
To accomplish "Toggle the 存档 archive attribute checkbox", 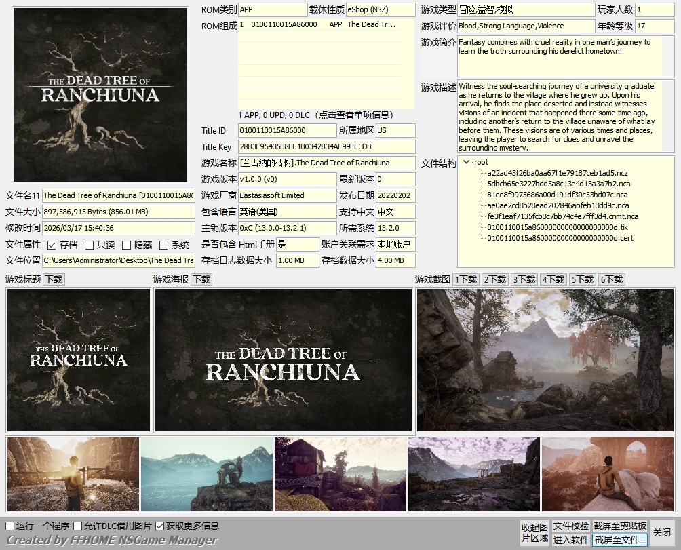I will click(52, 245).
